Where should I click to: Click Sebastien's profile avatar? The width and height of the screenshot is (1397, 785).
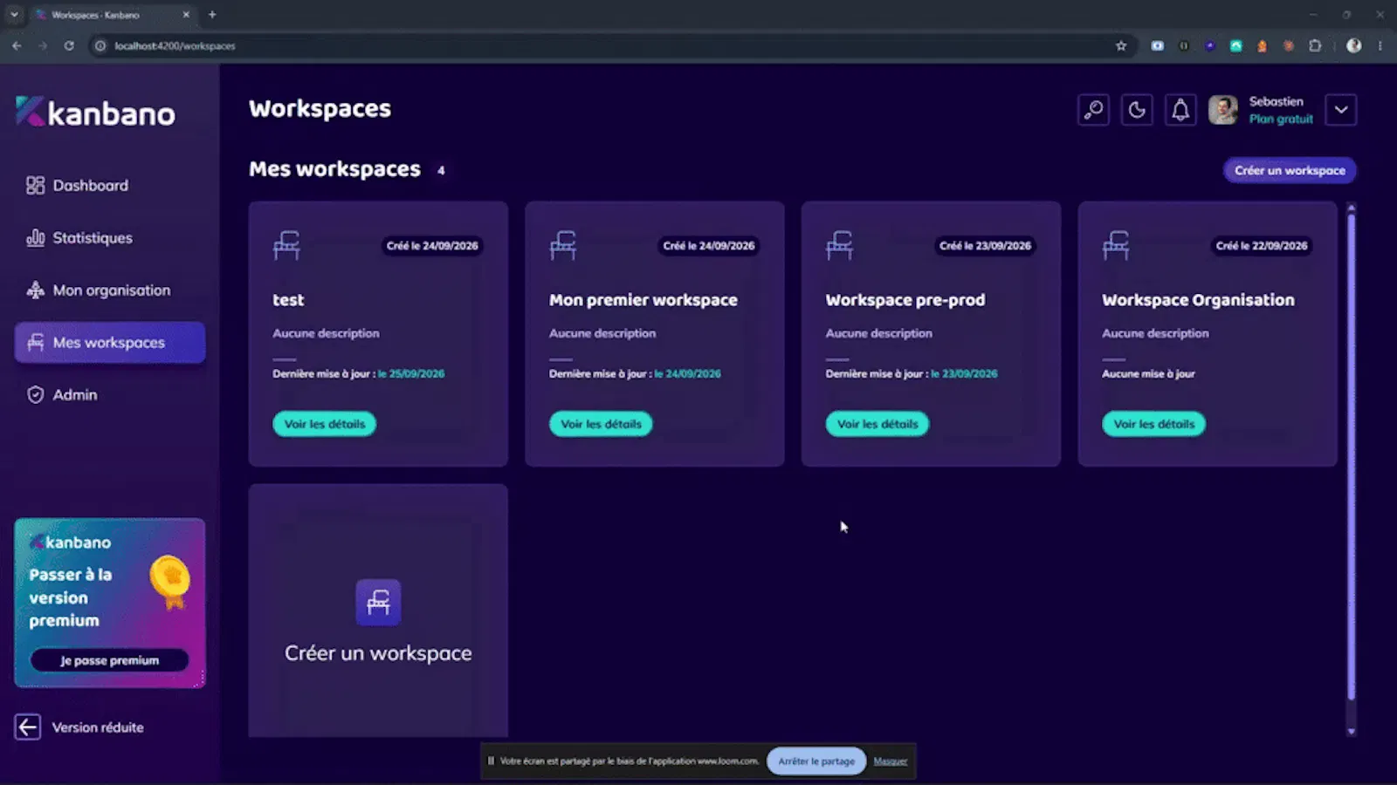tap(1223, 110)
